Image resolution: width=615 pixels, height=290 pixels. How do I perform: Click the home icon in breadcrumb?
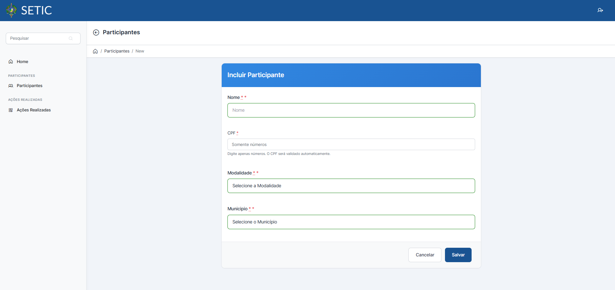tap(95, 51)
